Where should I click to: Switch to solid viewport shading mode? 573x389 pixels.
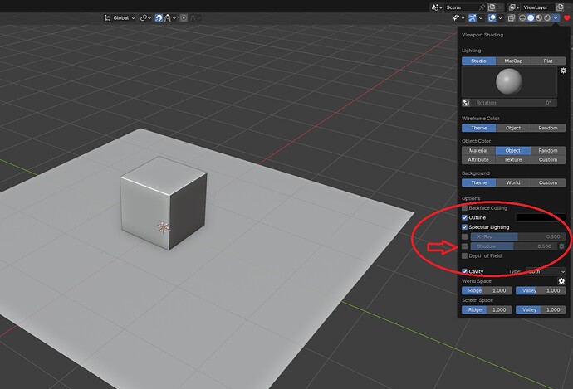531,17
